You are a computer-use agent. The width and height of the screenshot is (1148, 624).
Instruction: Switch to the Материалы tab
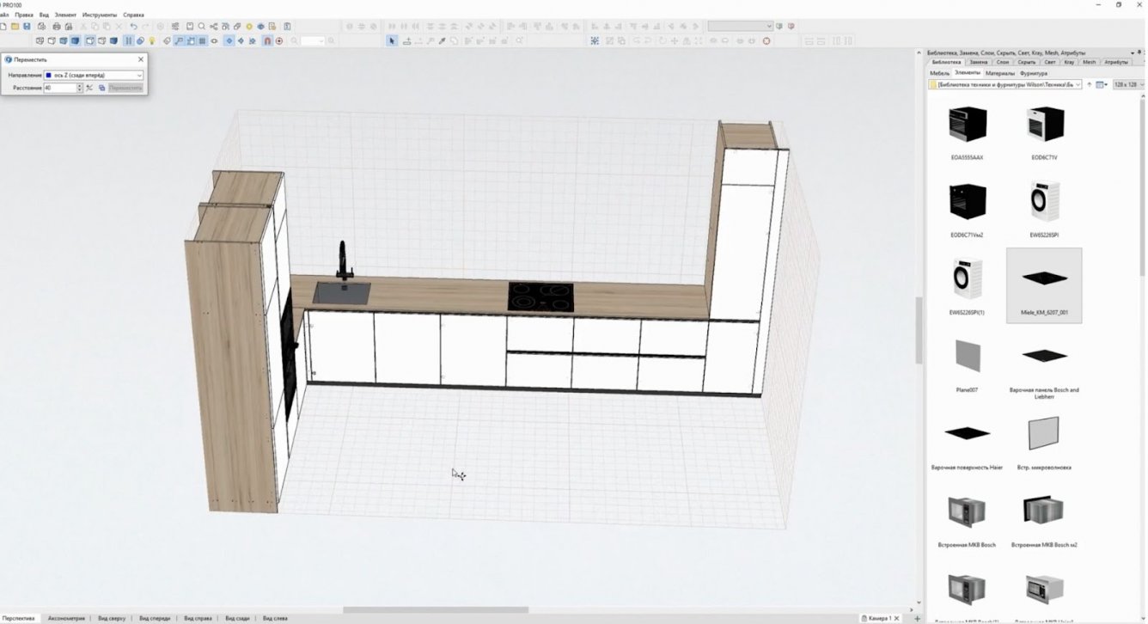click(999, 74)
